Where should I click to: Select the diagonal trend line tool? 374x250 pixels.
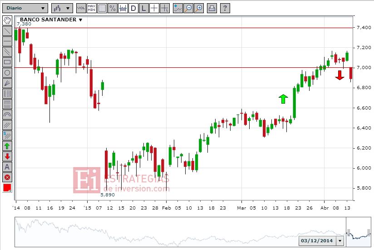(7, 31)
